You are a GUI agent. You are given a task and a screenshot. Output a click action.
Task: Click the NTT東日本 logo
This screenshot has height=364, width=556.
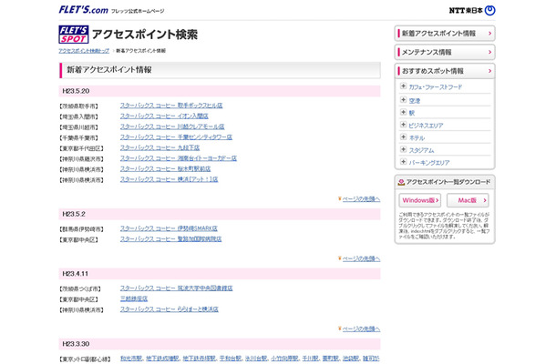[472, 10]
